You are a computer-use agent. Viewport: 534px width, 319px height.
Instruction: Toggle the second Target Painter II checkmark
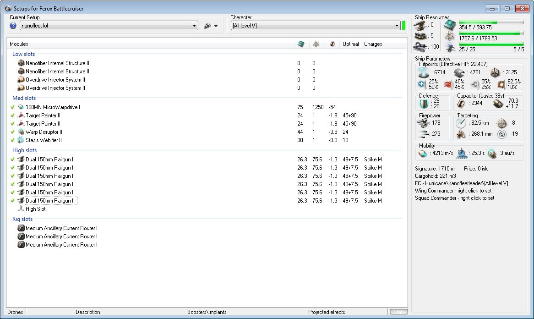click(x=13, y=123)
